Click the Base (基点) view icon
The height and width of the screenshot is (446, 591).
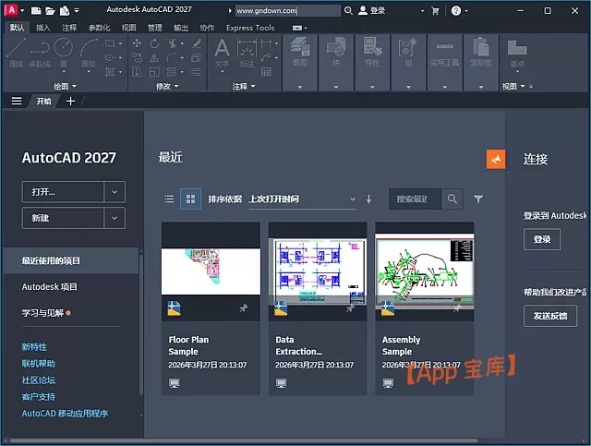tap(517, 53)
